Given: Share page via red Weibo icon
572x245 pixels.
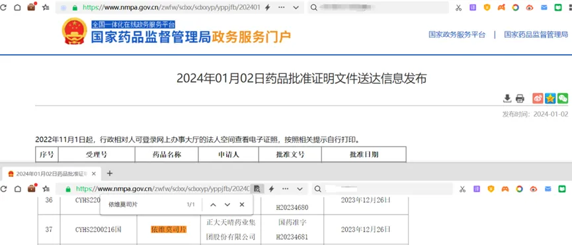Looking at the screenshot, I should point(538,98).
